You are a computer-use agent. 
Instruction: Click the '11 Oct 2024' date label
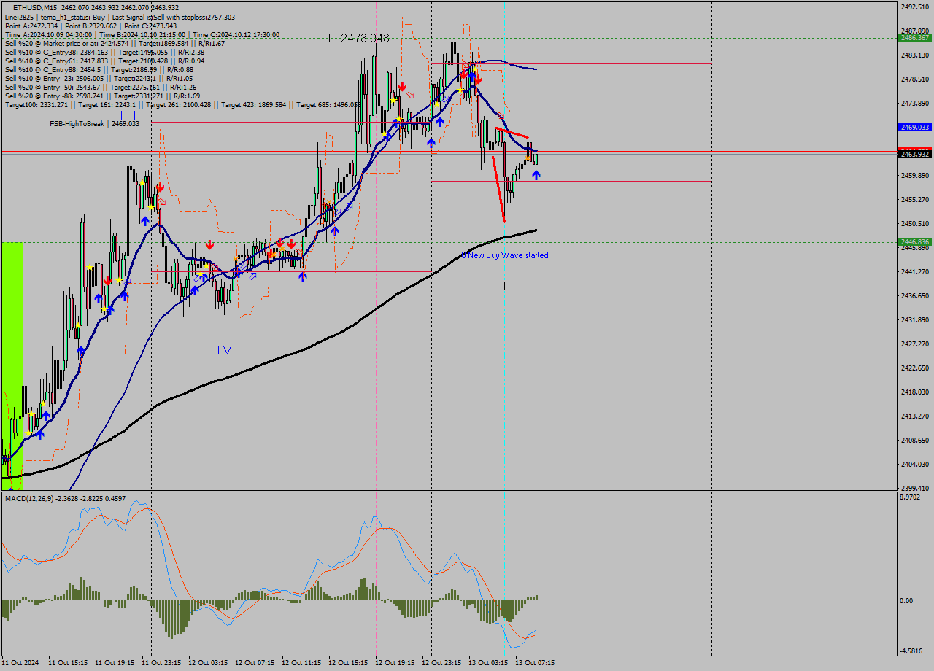click(21, 663)
